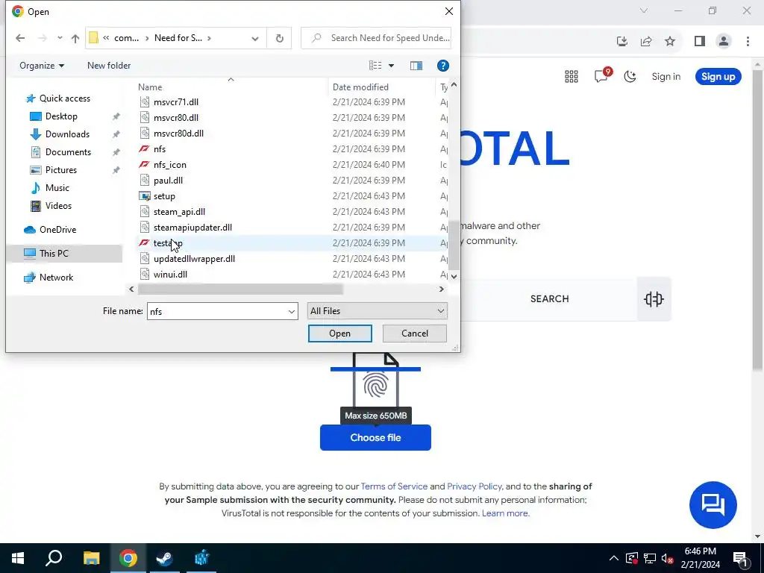Click the Open button
764x573 pixels.
coord(339,334)
